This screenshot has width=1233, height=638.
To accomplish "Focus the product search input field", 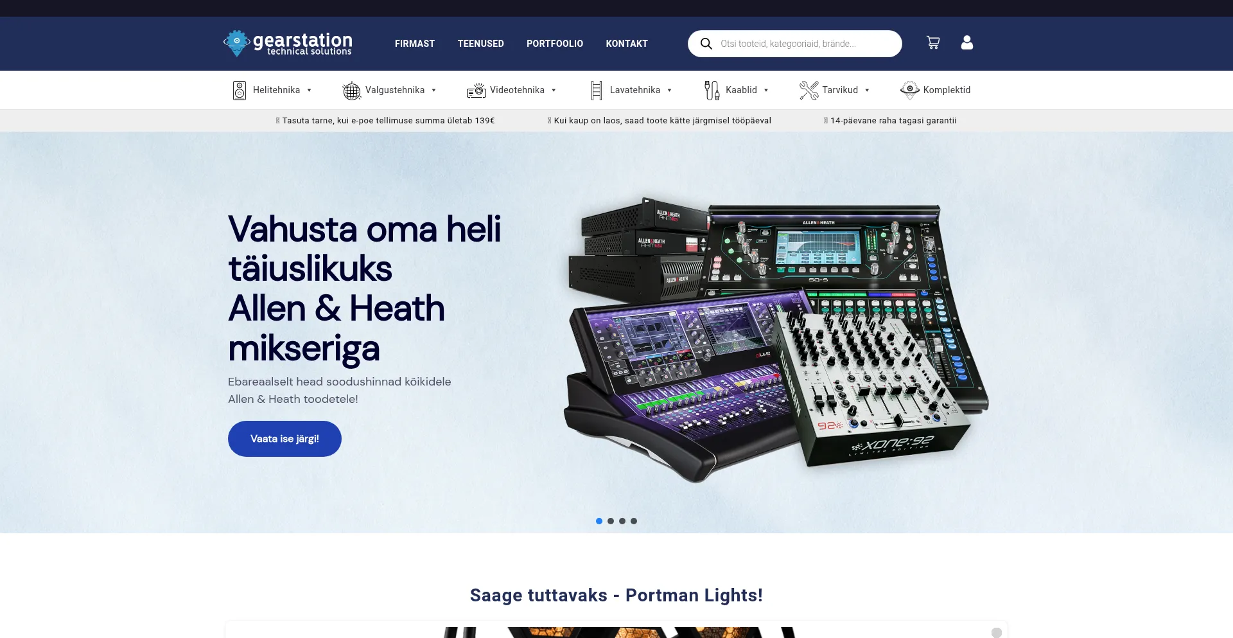I will [x=803, y=44].
